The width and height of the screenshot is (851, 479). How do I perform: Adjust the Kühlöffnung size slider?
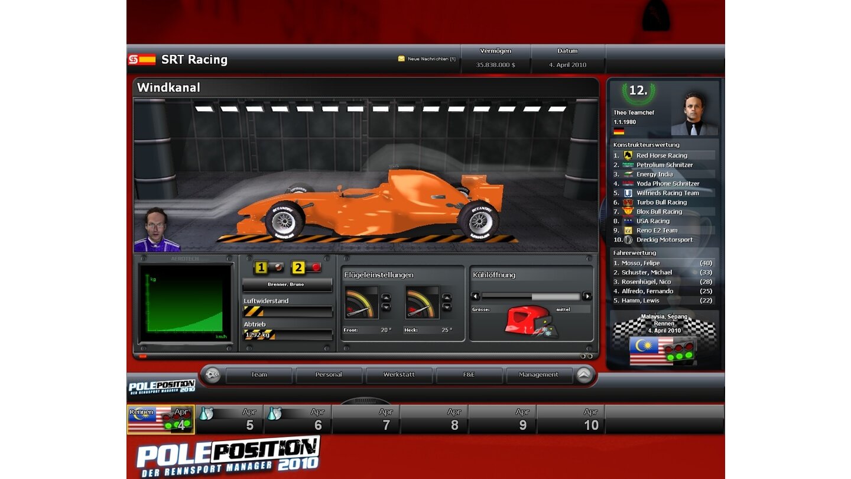click(531, 296)
